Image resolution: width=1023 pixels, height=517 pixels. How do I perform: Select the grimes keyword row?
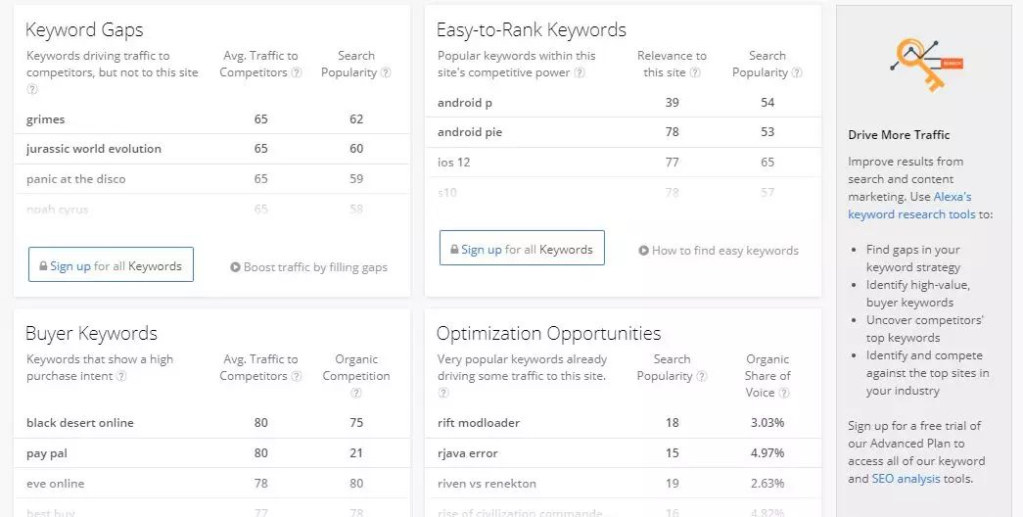pyautogui.click(x=46, y=119)
